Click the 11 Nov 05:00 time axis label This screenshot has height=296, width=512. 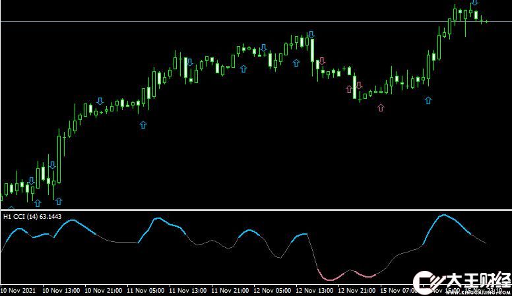tap(146, 290)
